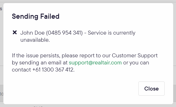Click the word Failed in the title
The width and height of the screenshot is (176, 107).
pos(50,16)
